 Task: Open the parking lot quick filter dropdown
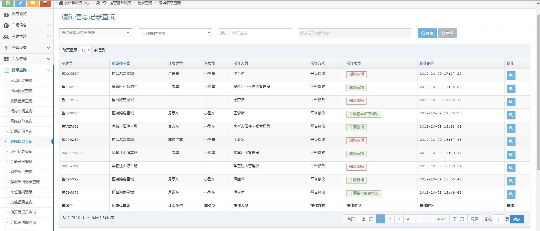pos(95,33)
